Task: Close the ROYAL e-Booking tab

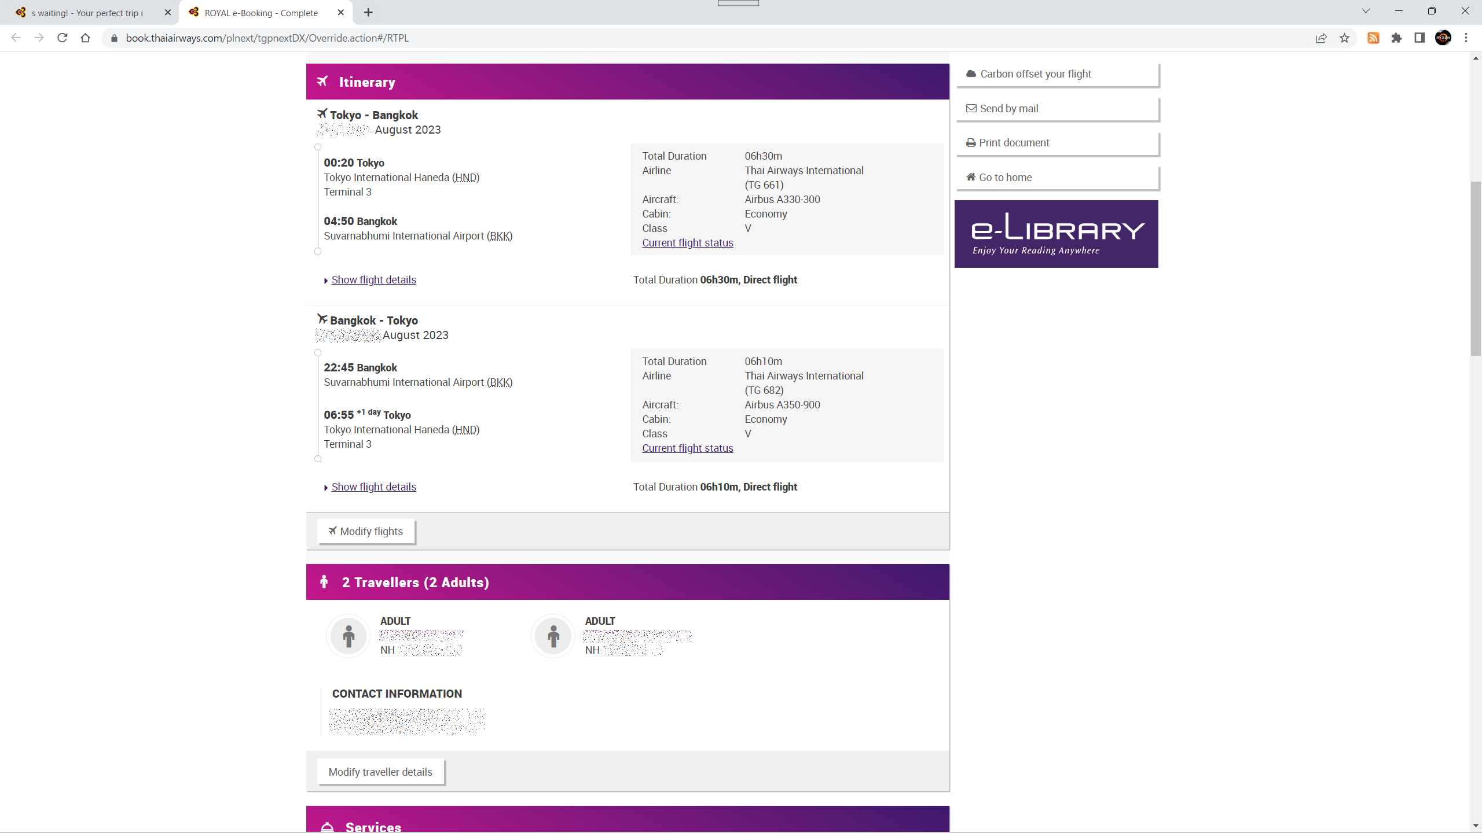Action: coord(341,12)
